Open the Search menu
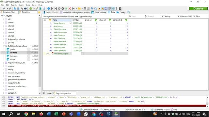 14,5
